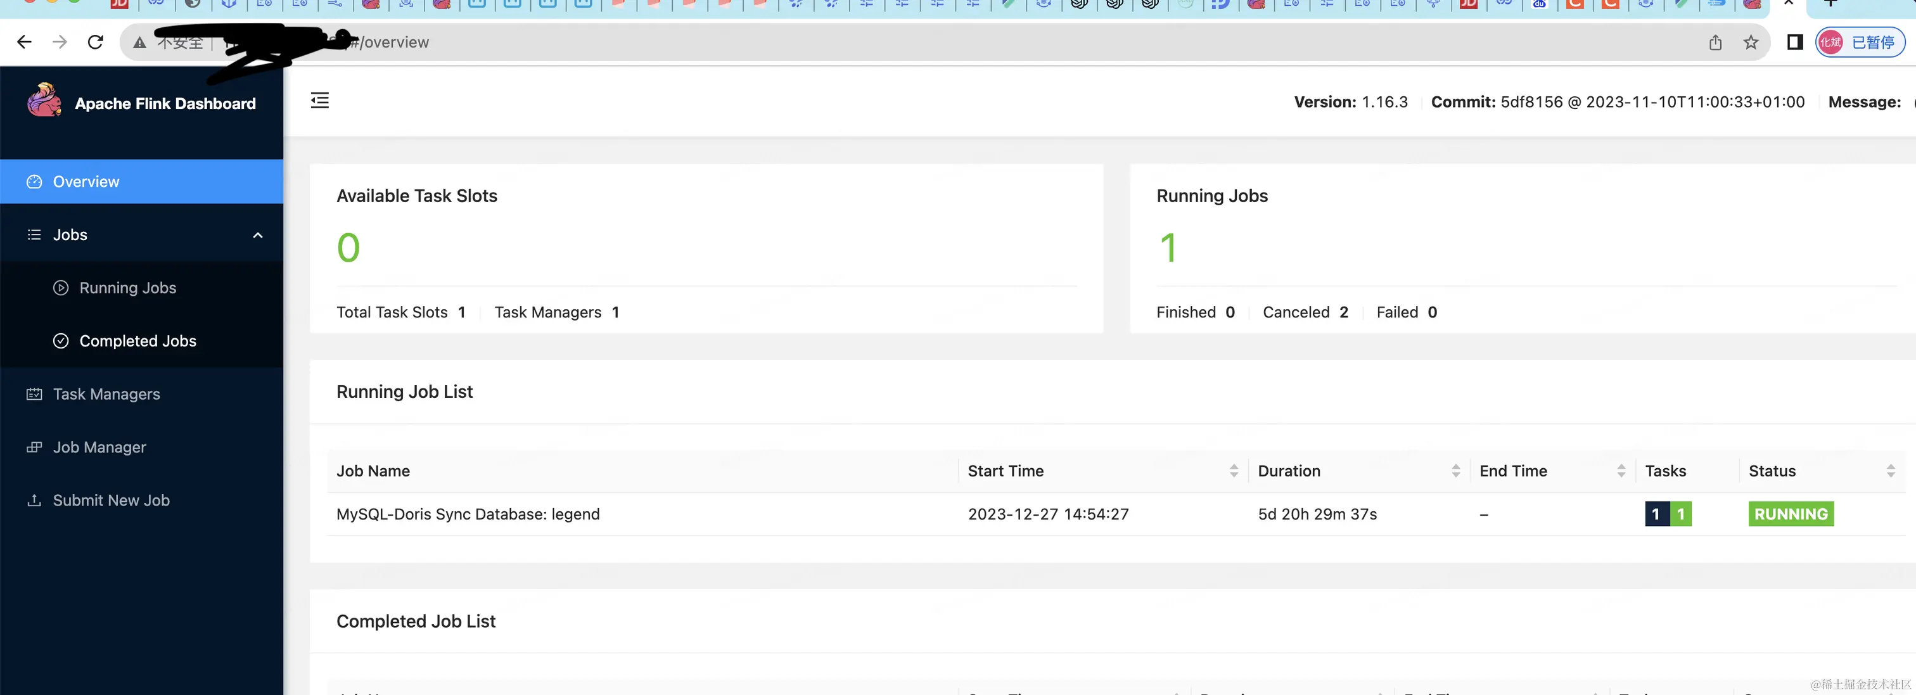Focus the address bar with #/overview
This screenshot has height=695, width=1916.
point(945,42)
